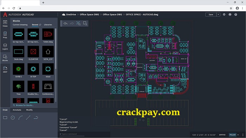Select the ELEVATOR block thumbnail
246x138 pixels.
(33, 52)
